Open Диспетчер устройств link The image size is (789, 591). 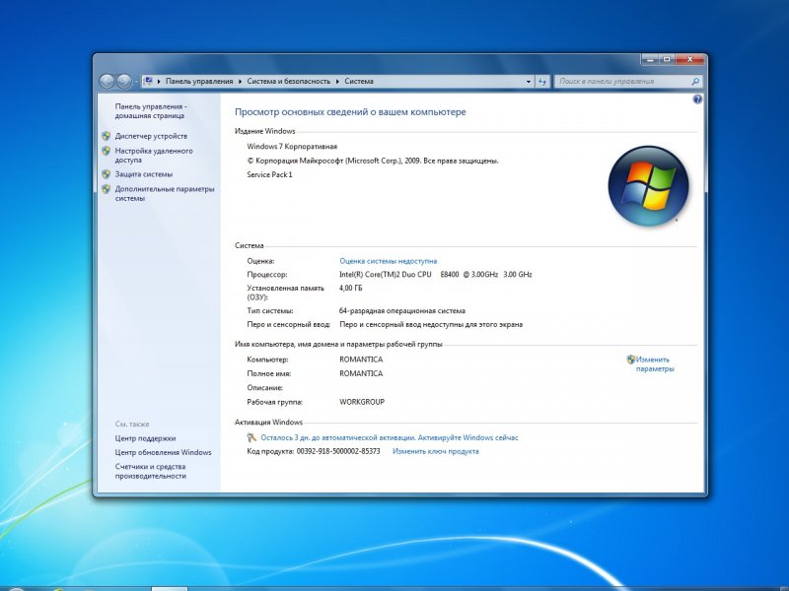151,136
